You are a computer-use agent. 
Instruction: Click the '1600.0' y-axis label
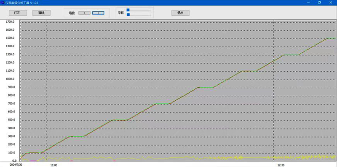pyautogui.click(x=10, y=30)
